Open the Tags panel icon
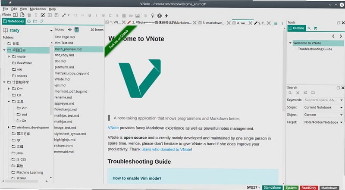345x190 pixels. [x=41, y=22]
